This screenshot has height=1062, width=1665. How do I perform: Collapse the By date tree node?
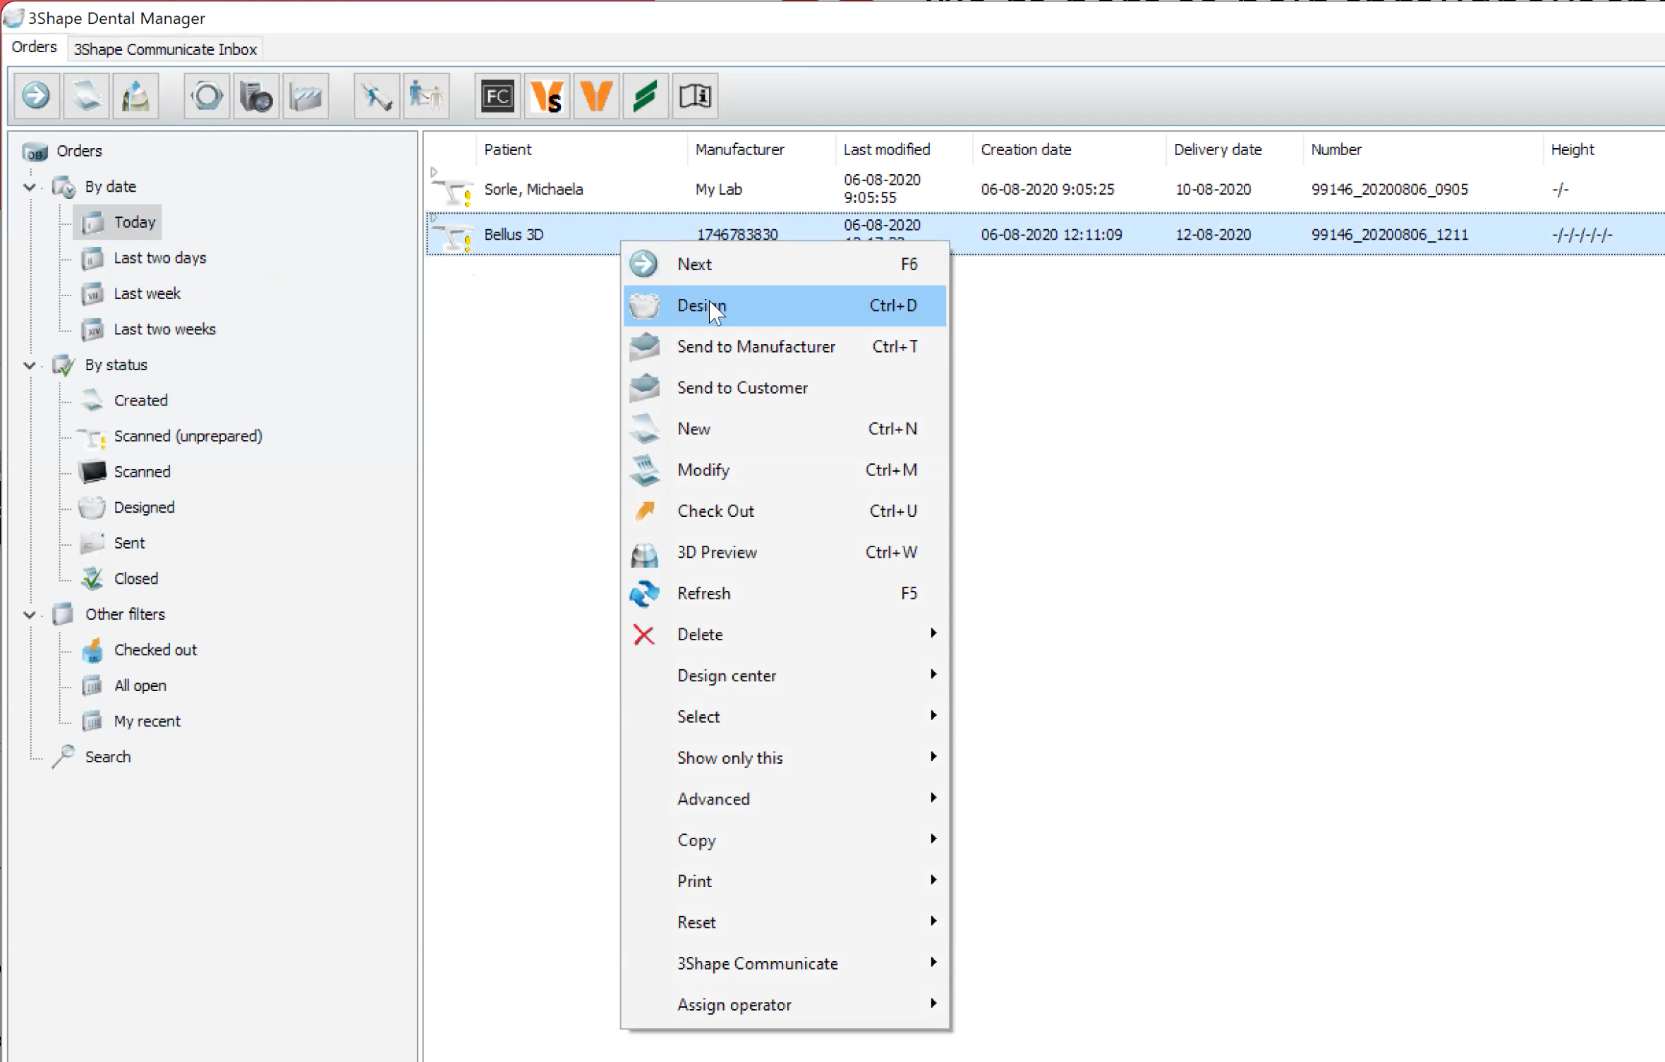click(30, 187)
